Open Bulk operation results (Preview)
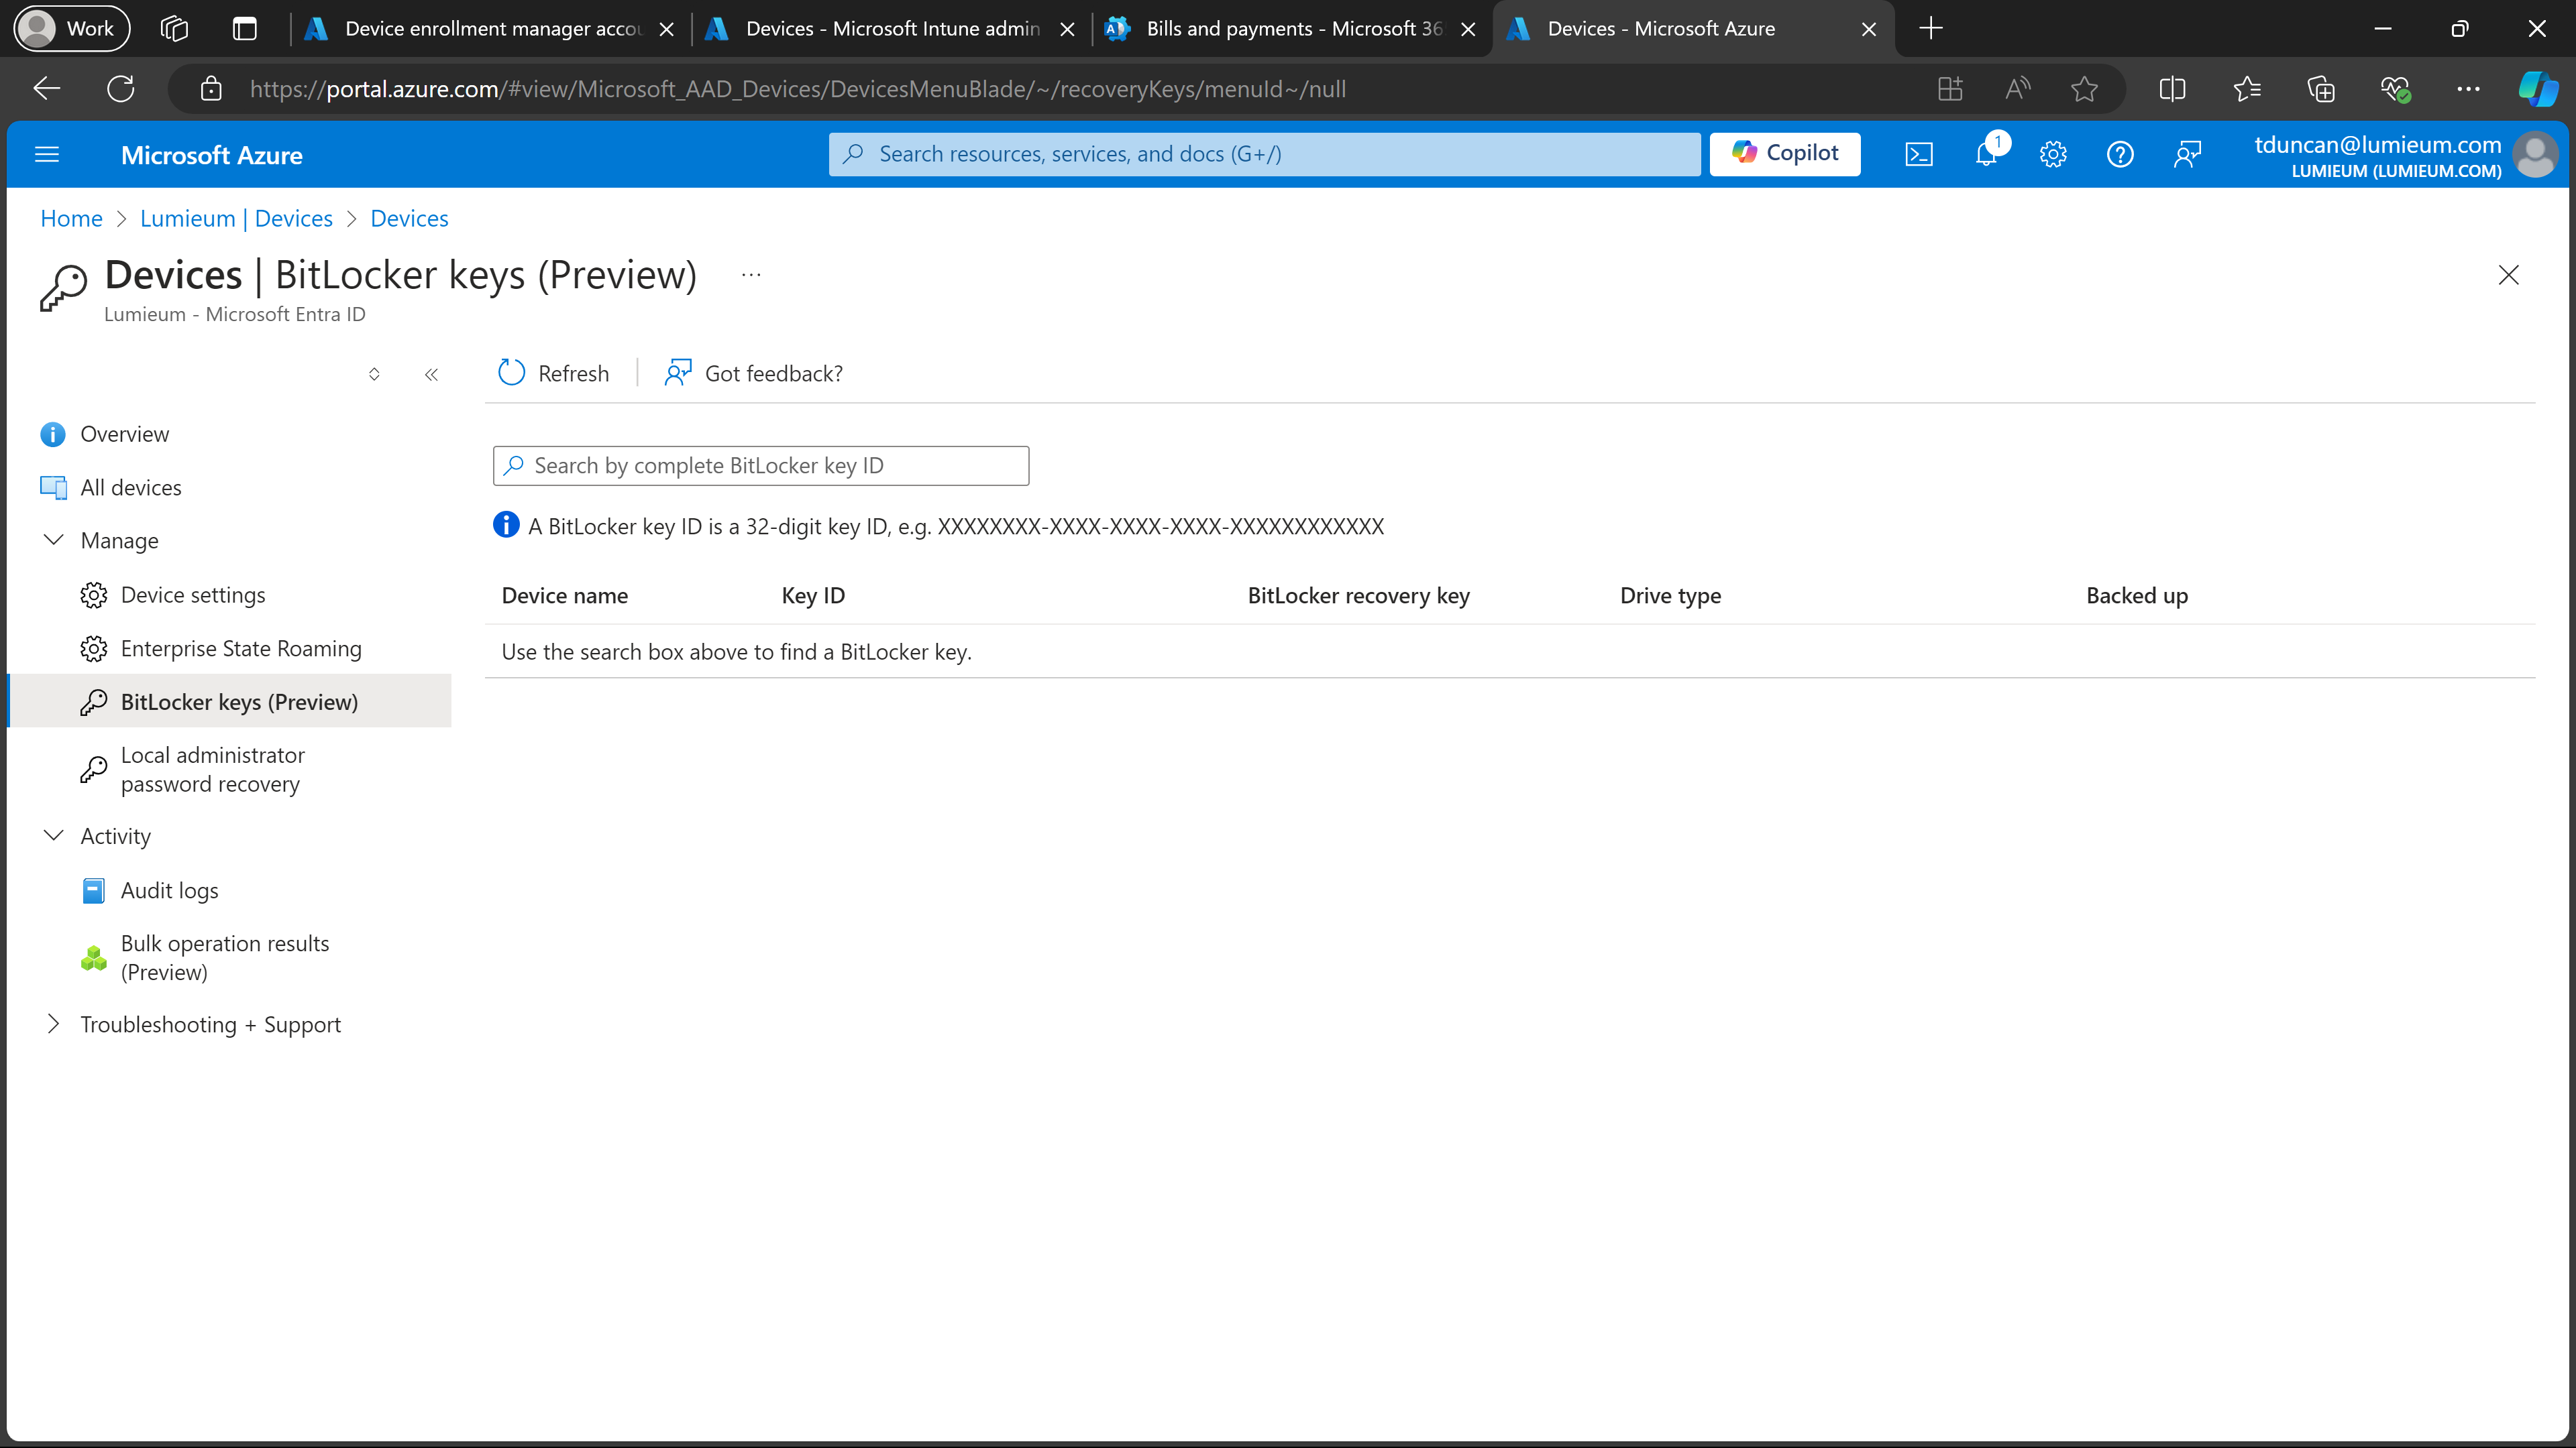The height and width of the screenshot is (1448, 2576). click(225, 957)
